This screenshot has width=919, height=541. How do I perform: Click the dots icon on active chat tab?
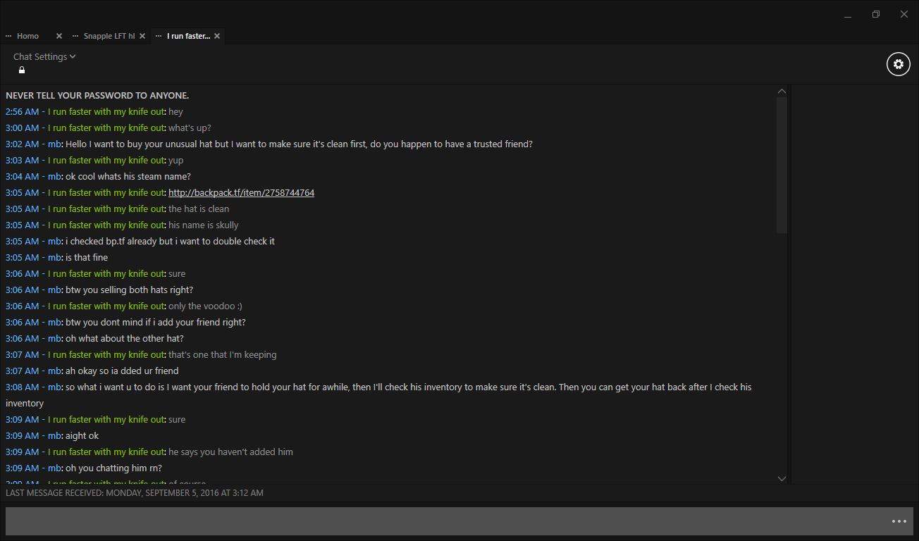click(159, 36)
